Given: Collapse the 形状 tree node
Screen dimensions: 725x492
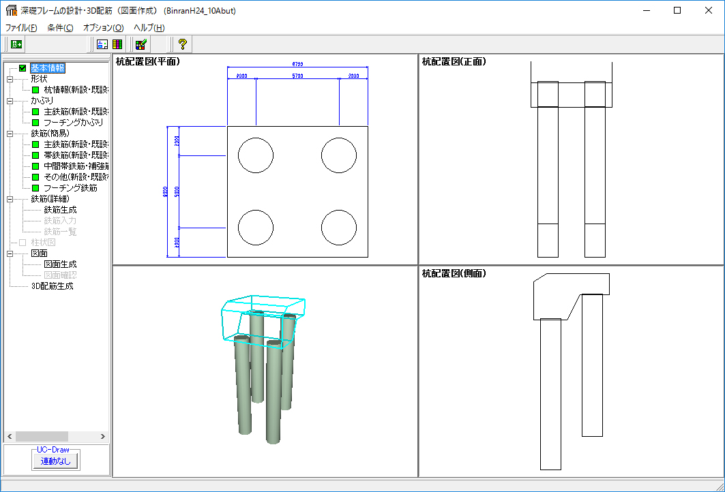Looking at the screenshot, I should click(x=10, y=79).
